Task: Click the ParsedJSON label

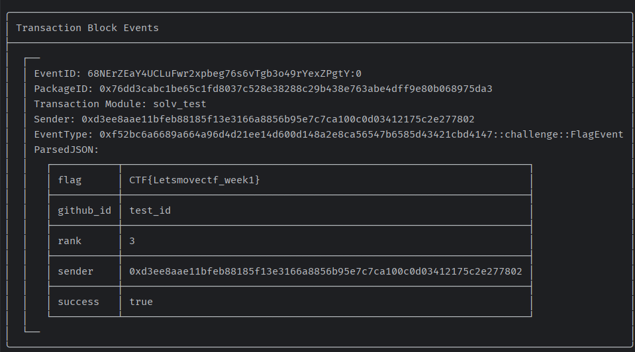Action: click(x=66, y=150)
